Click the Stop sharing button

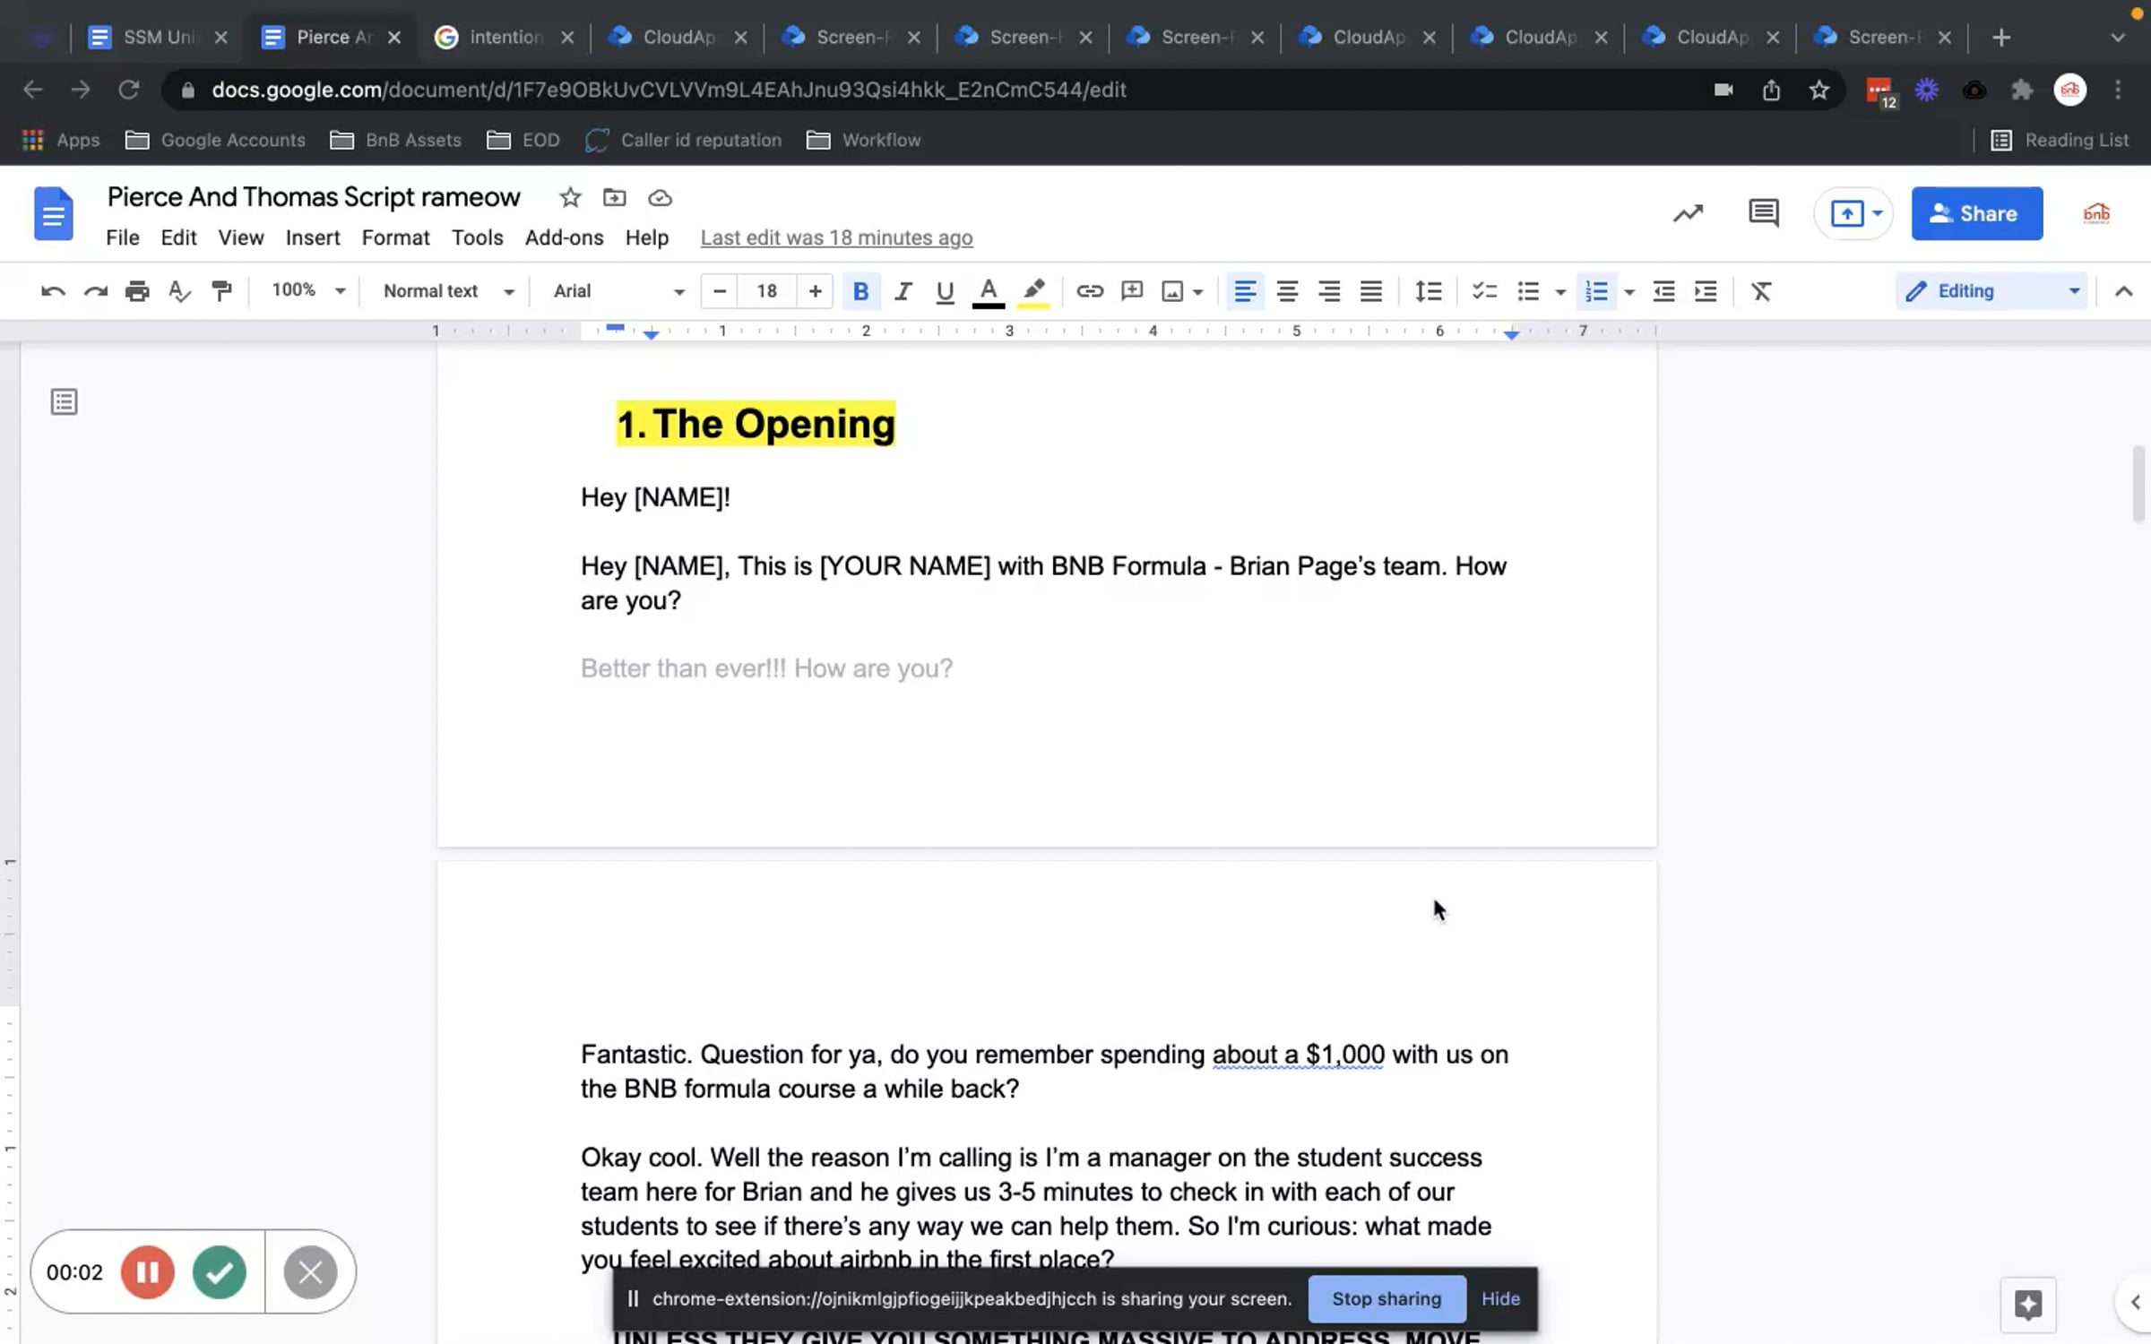1386,1298
